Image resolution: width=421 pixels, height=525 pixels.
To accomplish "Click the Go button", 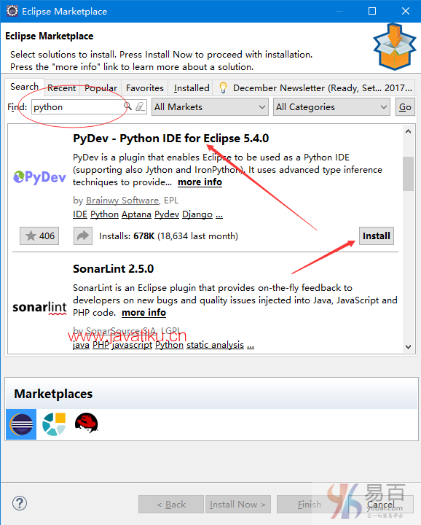I will coord(405,106).
